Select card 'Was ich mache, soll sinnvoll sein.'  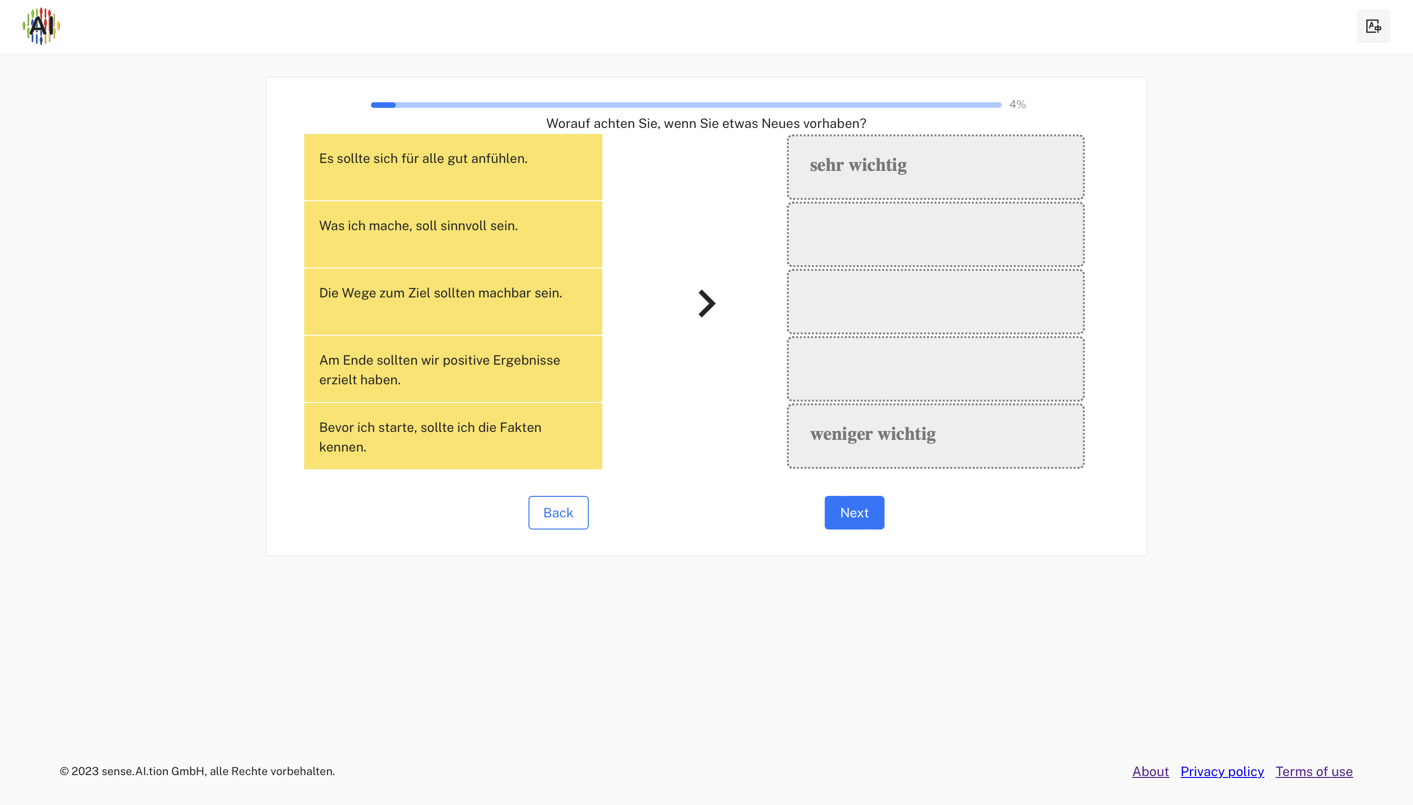(x=453, y=234)
